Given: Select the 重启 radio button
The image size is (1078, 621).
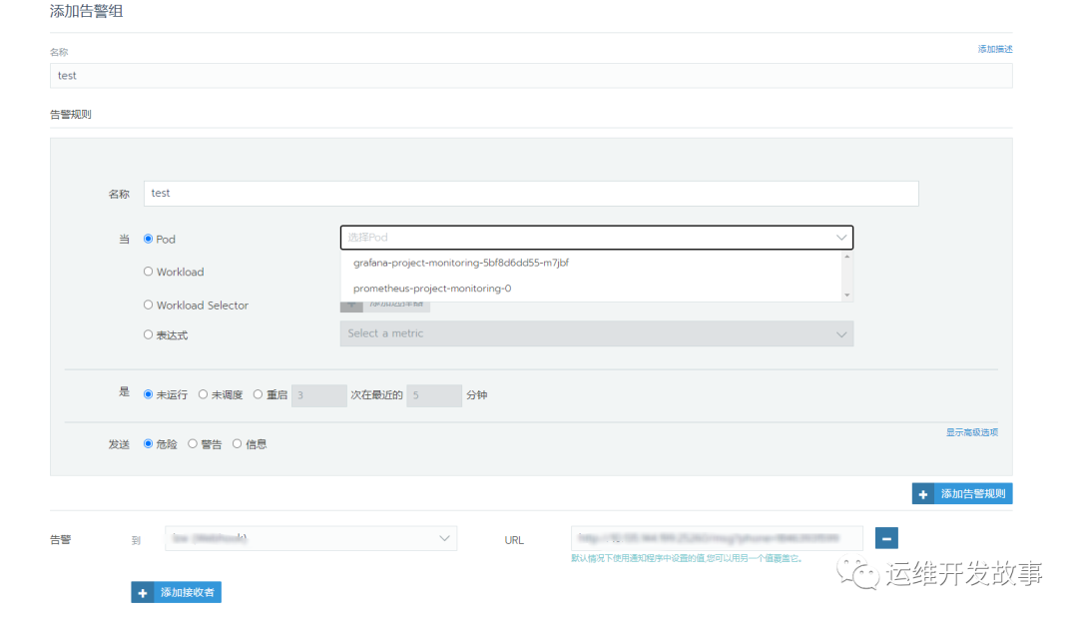Looking at the screenshot, I should pyautogui.click(x=258, y=394).
